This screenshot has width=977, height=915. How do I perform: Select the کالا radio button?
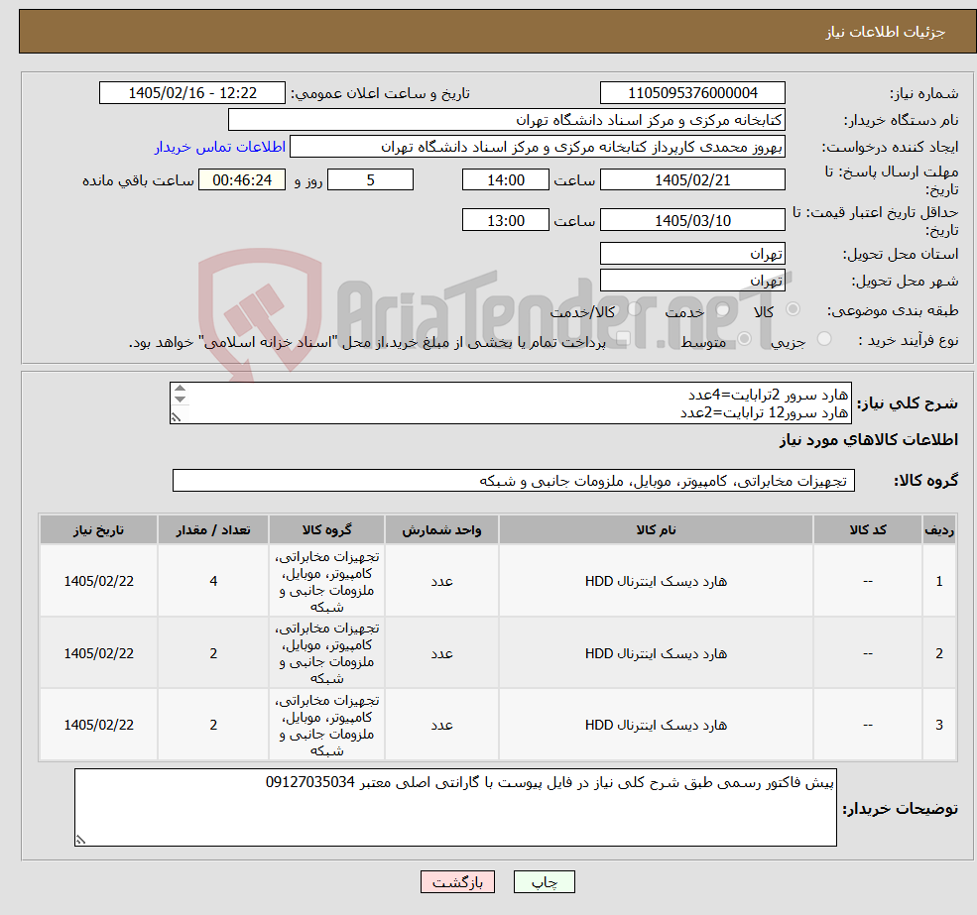[794, 309]
